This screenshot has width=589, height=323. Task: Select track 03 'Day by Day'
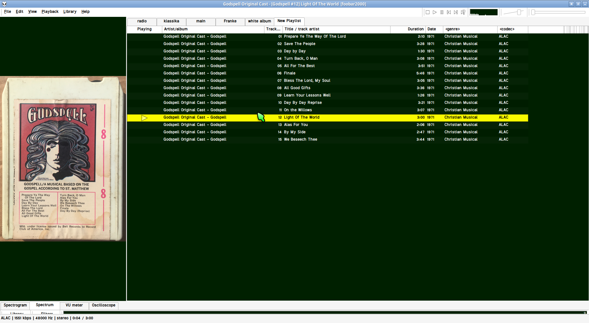[328, 51]
